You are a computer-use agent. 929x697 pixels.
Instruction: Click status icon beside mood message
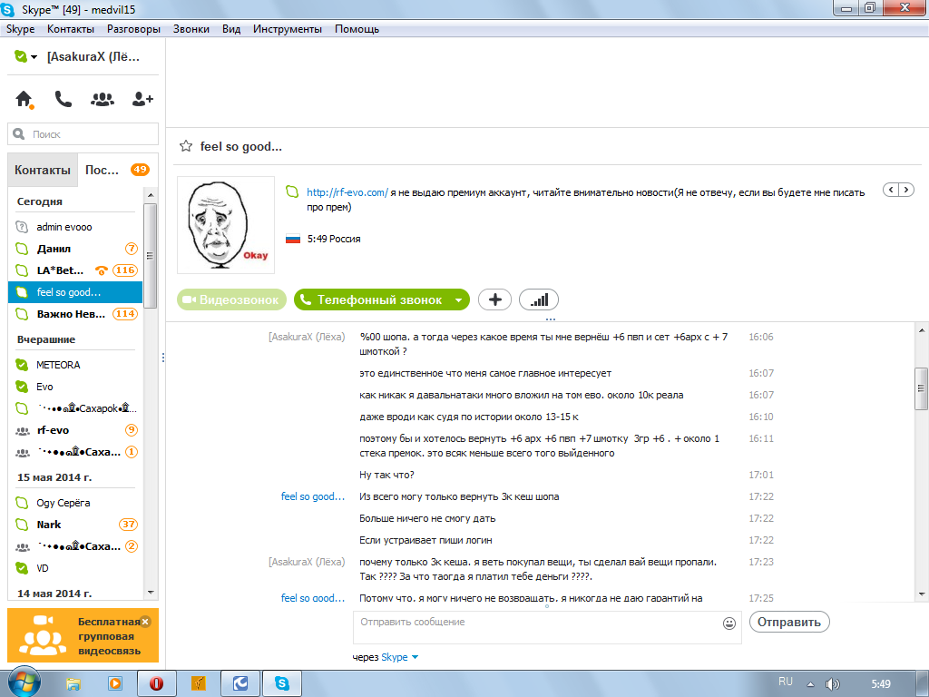292,191
